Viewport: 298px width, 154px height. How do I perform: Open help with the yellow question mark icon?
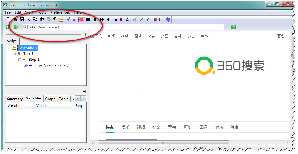[x=55, y=19]
